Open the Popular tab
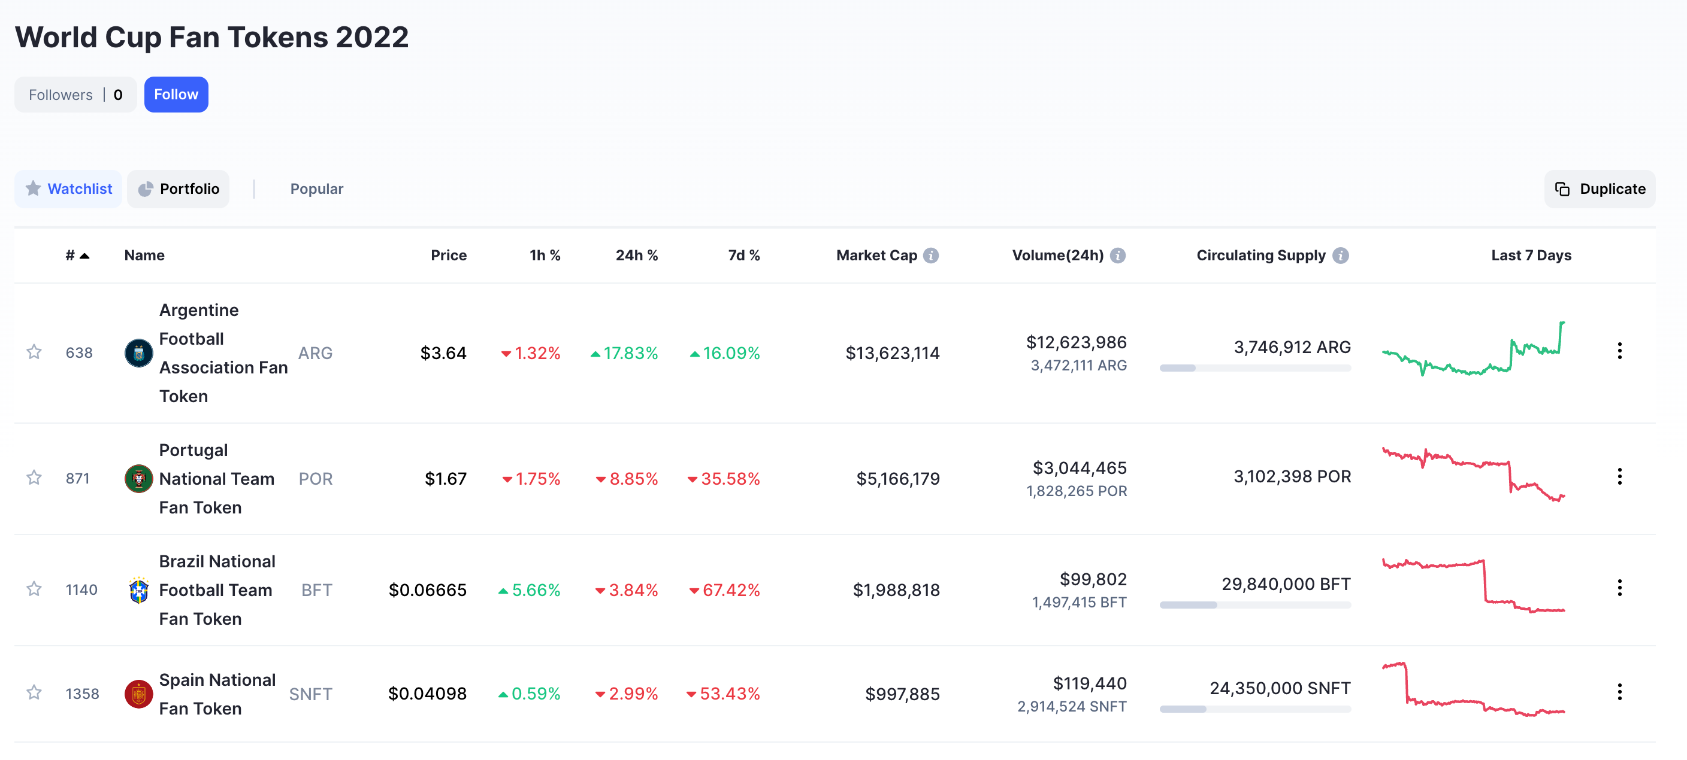The height and width of the screenshot is (760, 1687). [x=316, y=189]
